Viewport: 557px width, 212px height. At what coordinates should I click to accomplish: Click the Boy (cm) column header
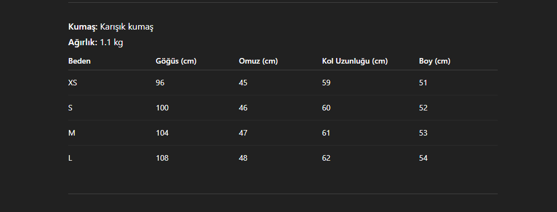(x=435, y=61)
